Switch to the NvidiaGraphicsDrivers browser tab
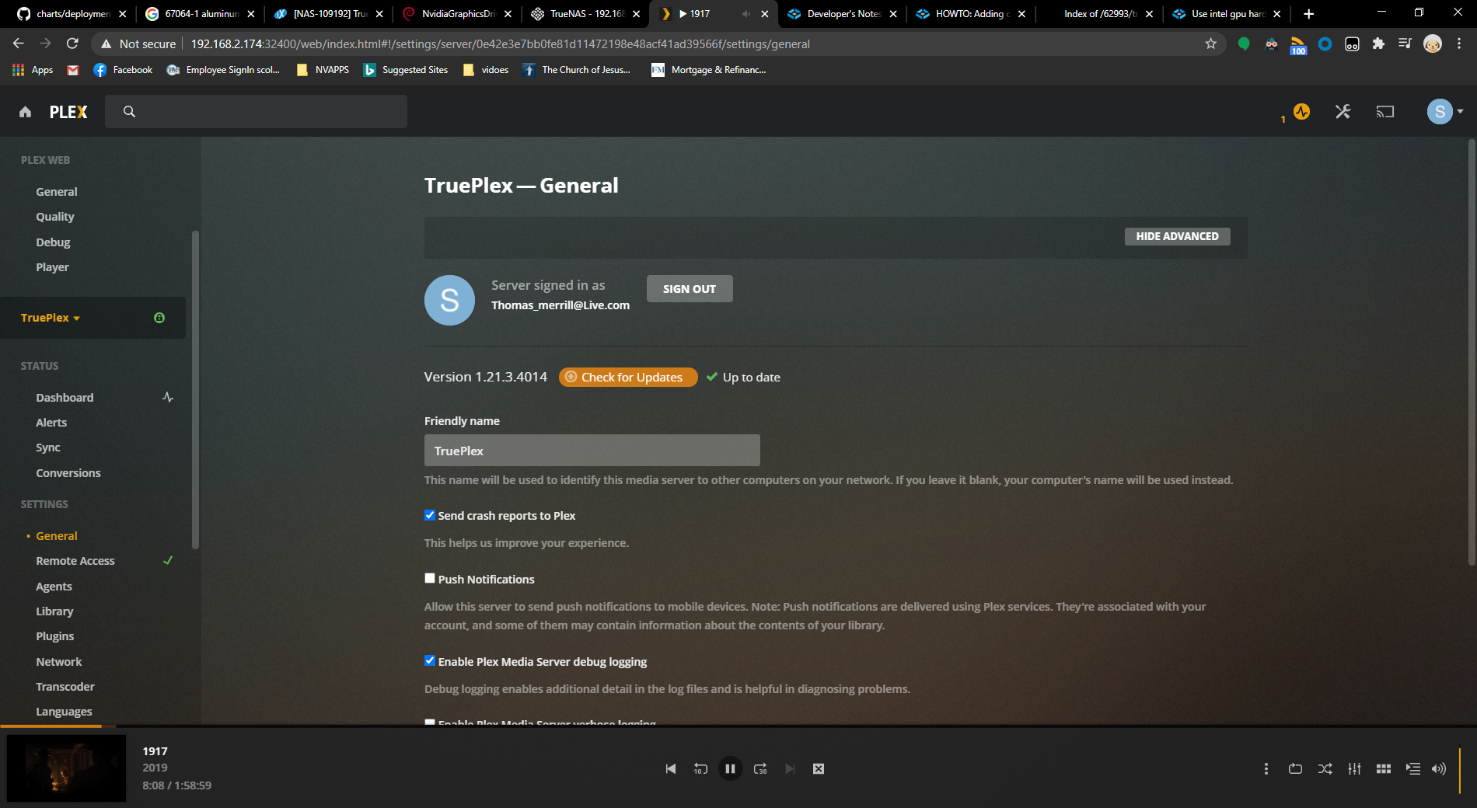 pos(457,14)
